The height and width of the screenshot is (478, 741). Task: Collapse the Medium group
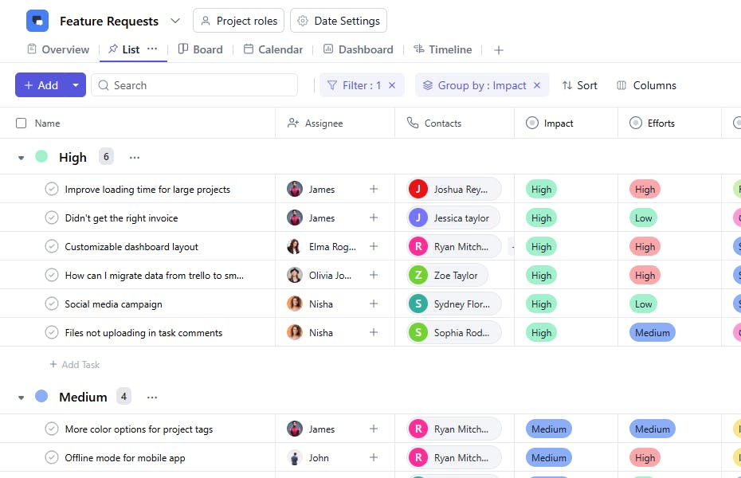tap(22, 396)
